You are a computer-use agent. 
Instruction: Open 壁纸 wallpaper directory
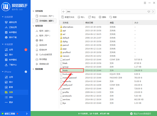click(x=40, y=40)
